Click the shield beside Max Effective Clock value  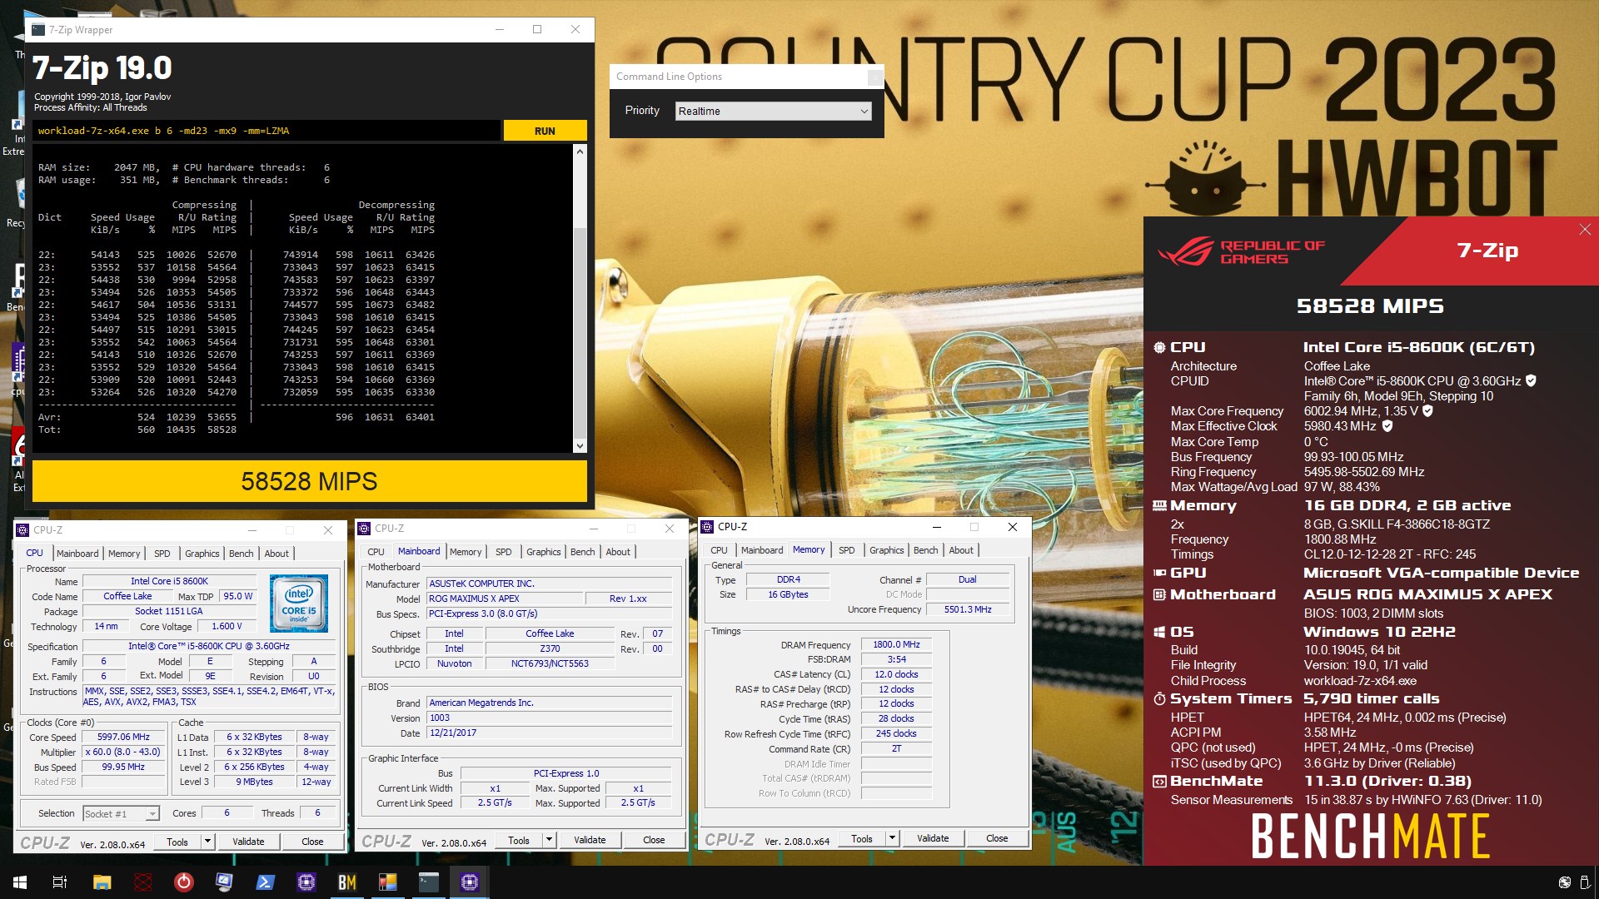point(1387,426)
